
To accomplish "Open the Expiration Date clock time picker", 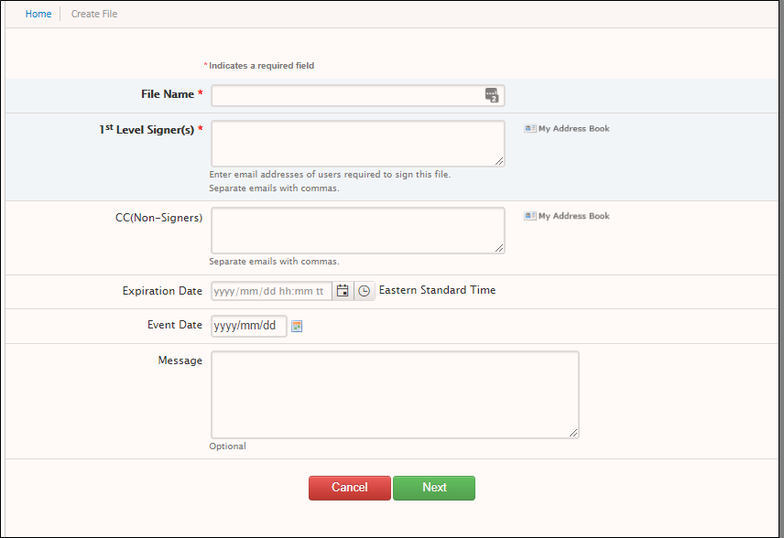I will click(x=365, y=291).
